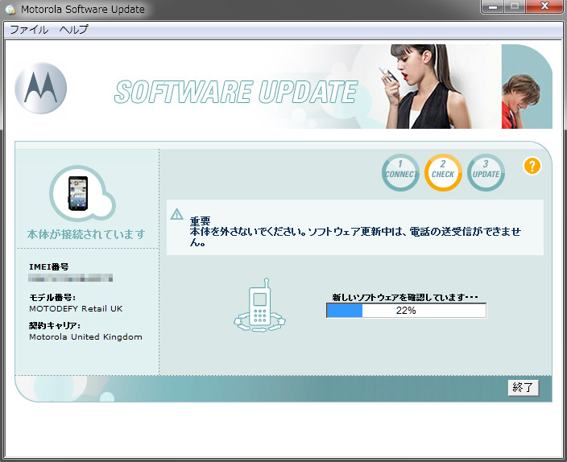Click the step 3 UPDATE circle
The height and width of the screenshot is (462, 567).
[486, 173]
